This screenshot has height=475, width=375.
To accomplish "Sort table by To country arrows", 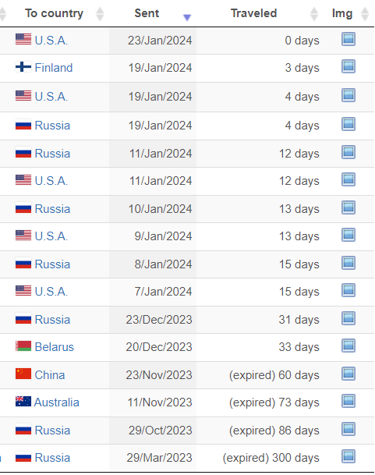I will pos(100,14).
